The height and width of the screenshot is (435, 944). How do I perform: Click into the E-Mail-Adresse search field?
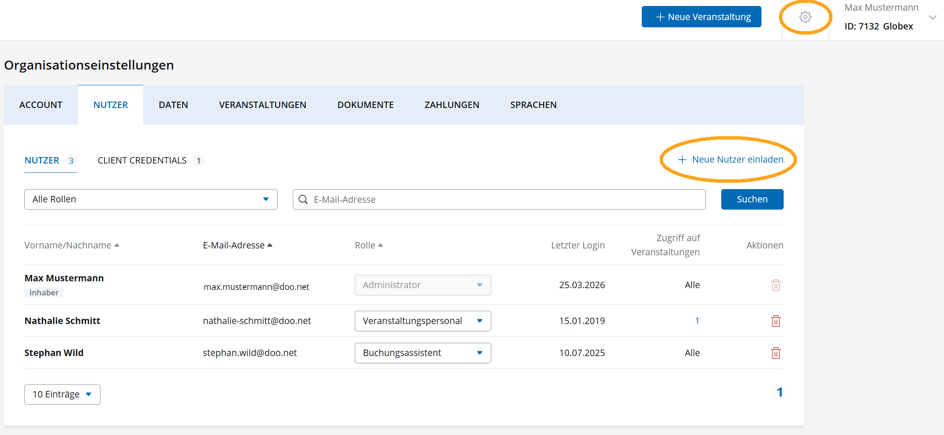point(504,199)
